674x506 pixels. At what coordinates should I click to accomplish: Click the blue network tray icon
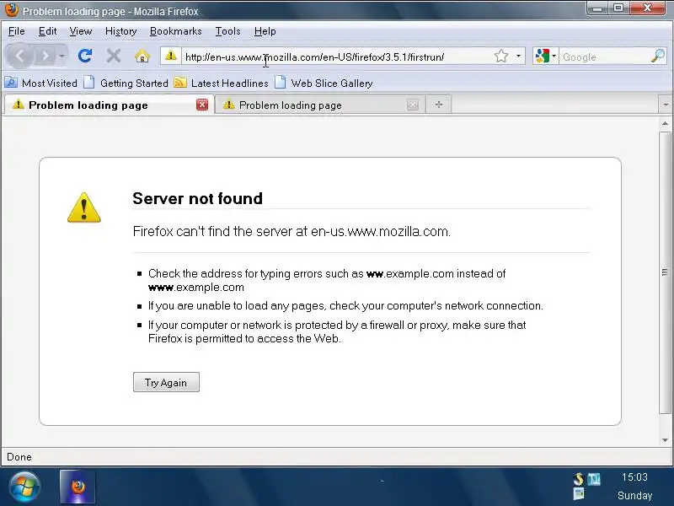[594, 478]
